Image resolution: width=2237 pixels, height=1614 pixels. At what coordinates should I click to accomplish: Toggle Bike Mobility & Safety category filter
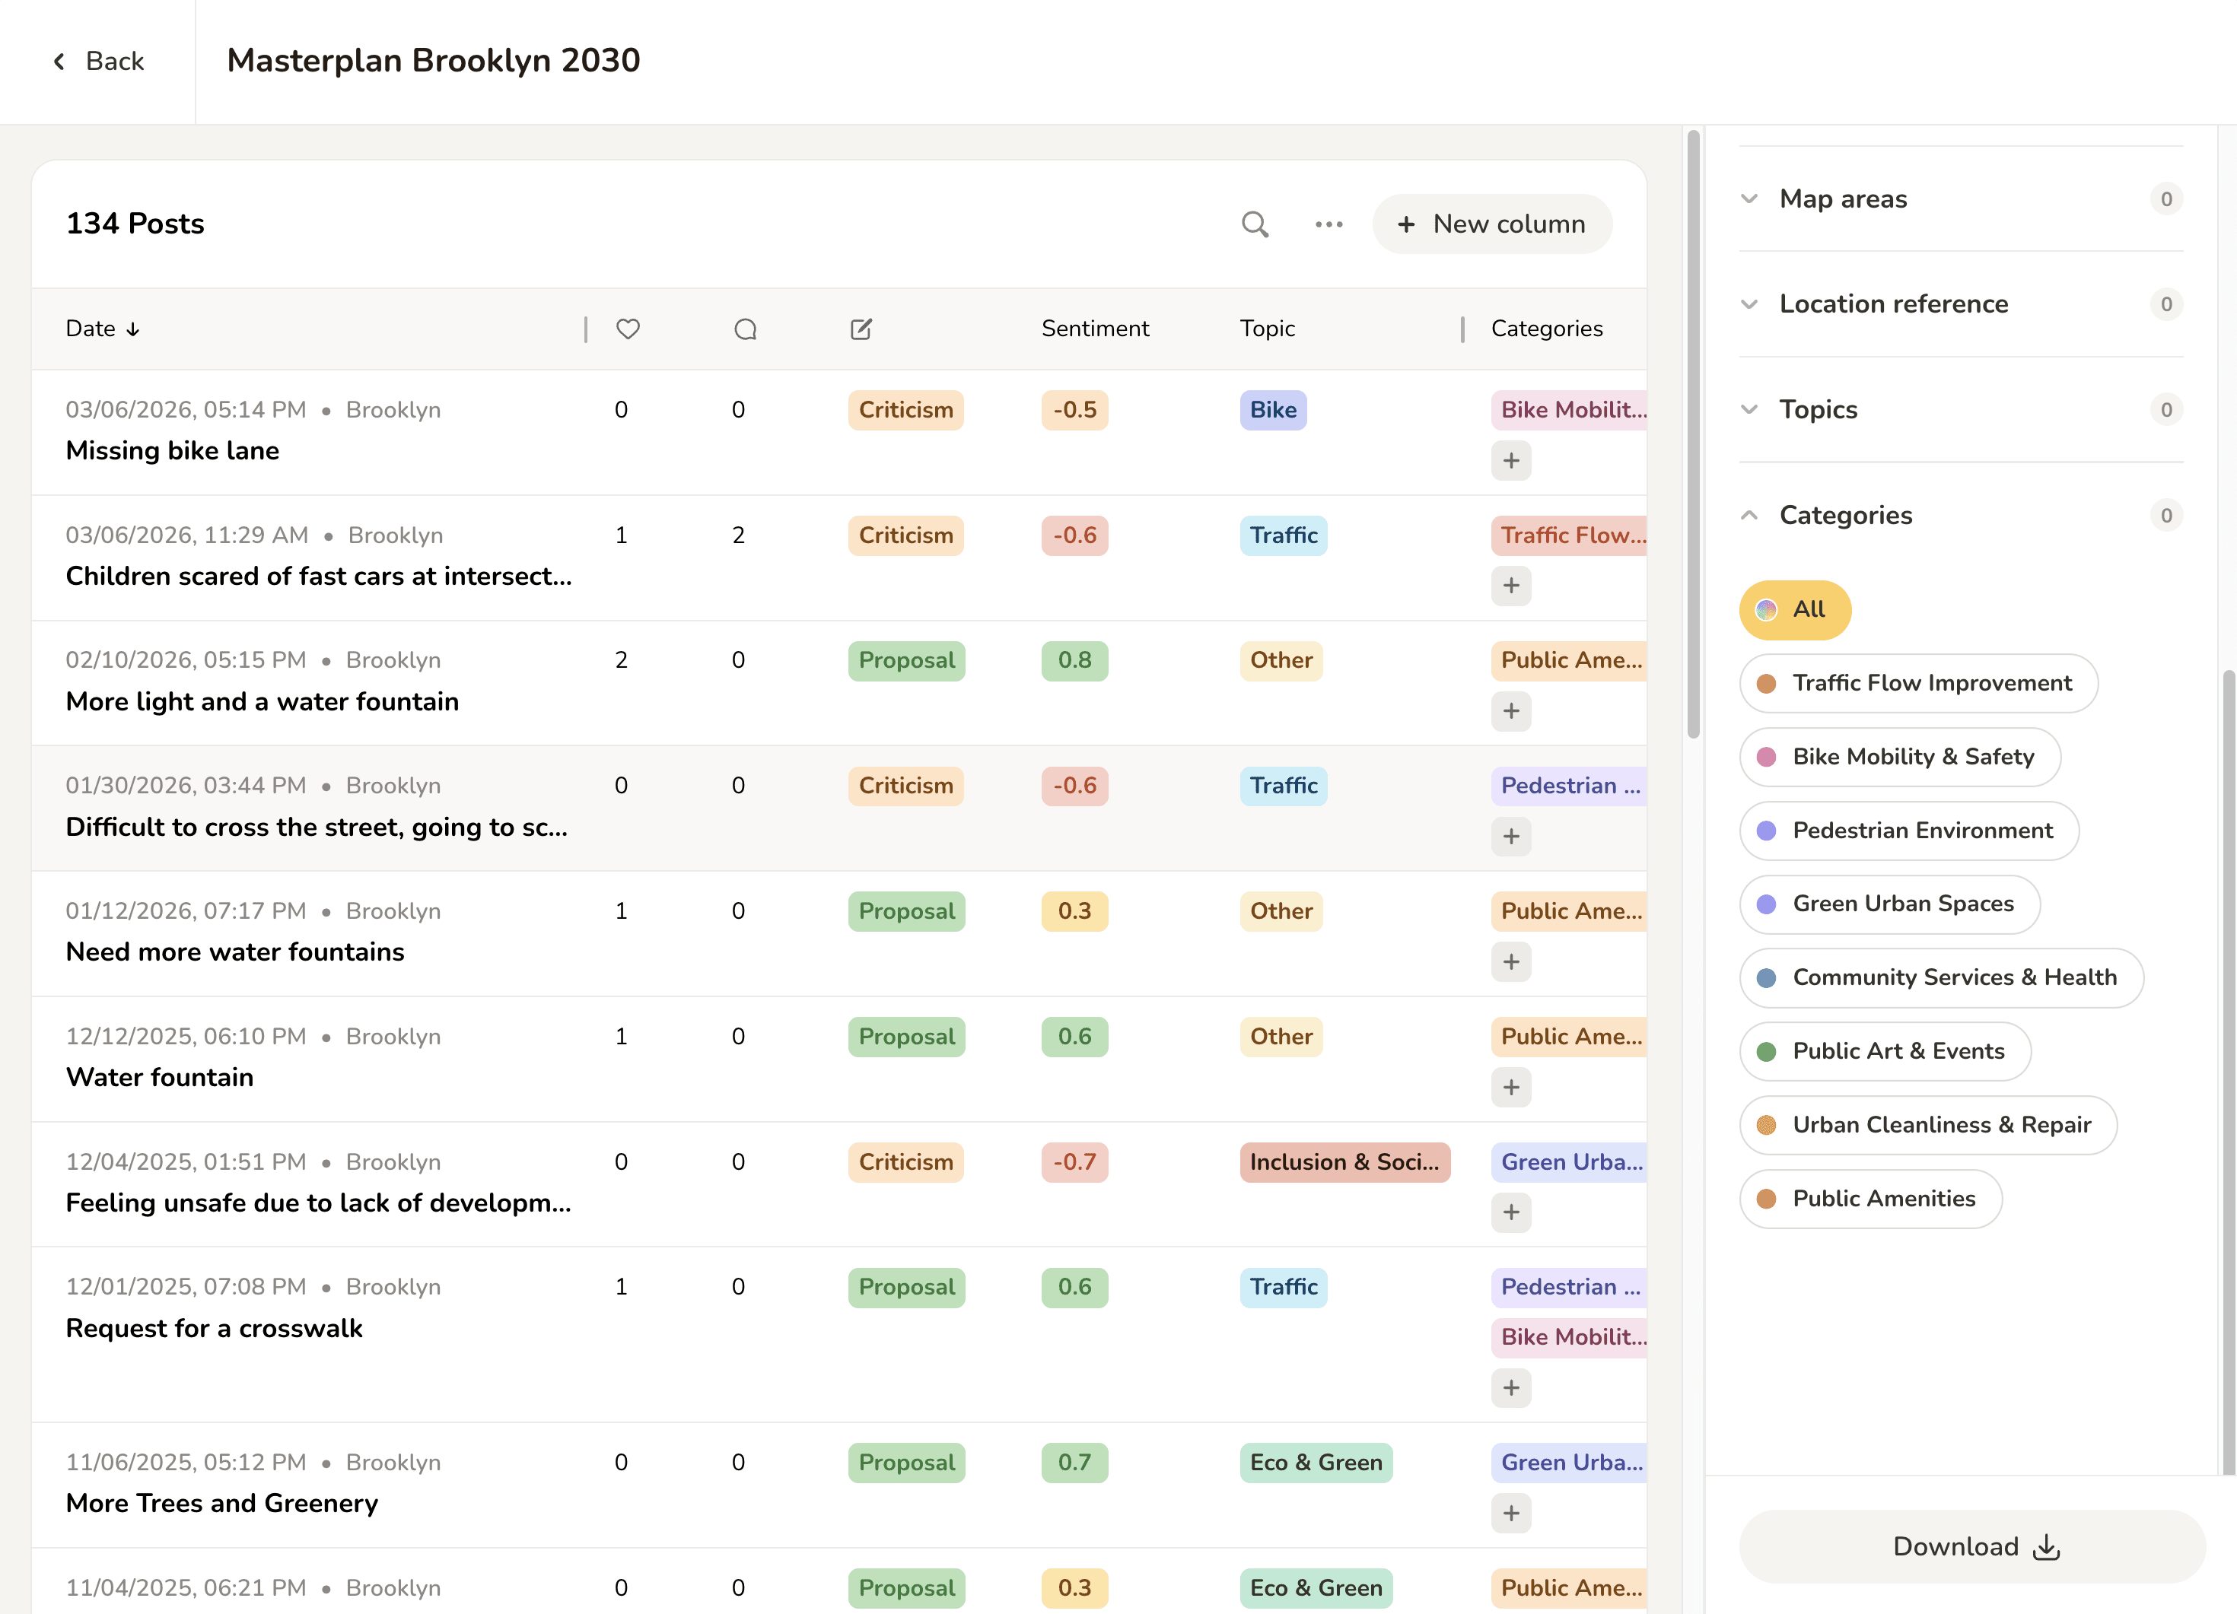click(1900, 756)
